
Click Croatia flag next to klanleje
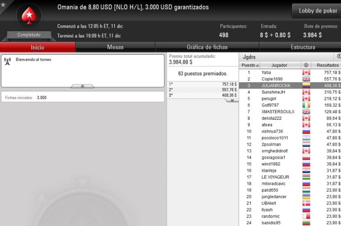(x=306, y=170)
